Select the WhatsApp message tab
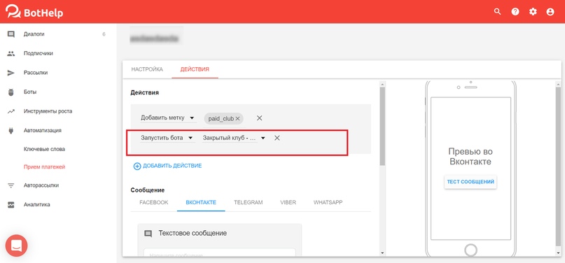The image size is (565, 263). click(328, 203)
